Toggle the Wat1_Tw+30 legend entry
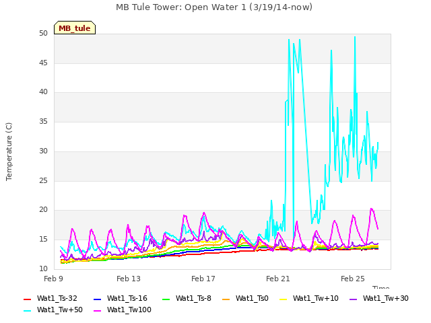The height and width of the screenshot is (323, 431). [x=378, y=299]
